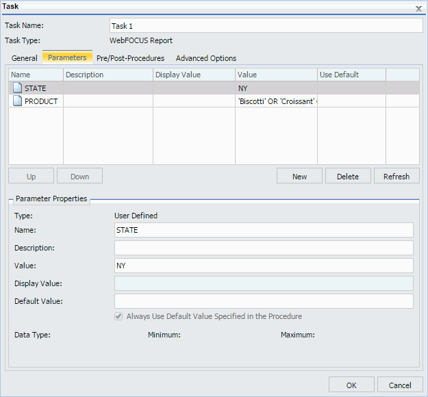Viewport: 428px width, 397px height.
Task: Click the Task Name input field
Action: pyautogui.click(x=265, y=26)
